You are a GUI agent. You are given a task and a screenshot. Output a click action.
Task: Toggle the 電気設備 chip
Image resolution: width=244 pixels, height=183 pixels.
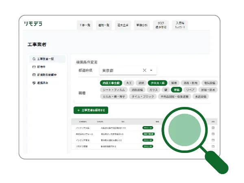tap(209, 83)
